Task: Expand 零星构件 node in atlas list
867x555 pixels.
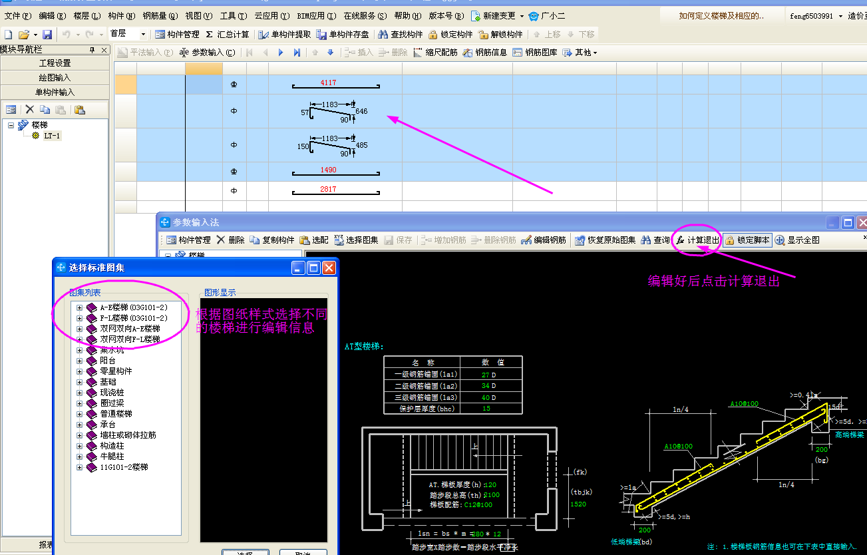Action: (80, 371)
